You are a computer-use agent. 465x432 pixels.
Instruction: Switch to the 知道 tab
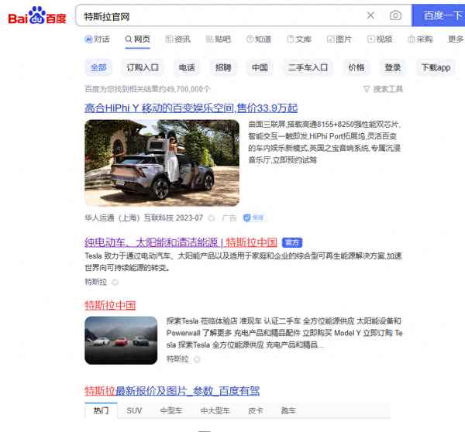click(x=259, y=39)
